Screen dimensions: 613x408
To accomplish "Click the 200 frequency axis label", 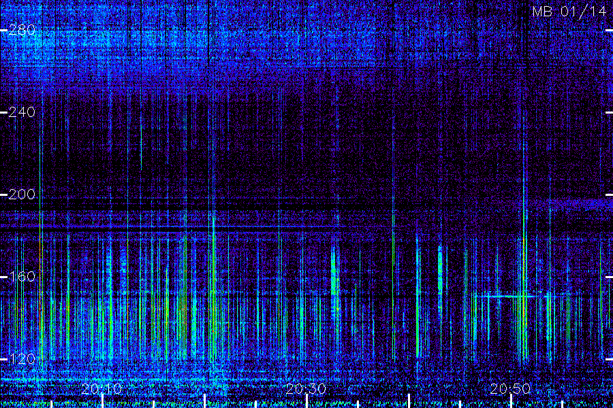I will (x=22, y=194).
